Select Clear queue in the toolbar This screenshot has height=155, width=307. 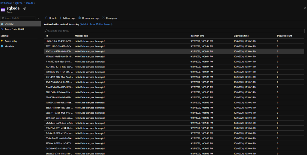click(110, 18)
